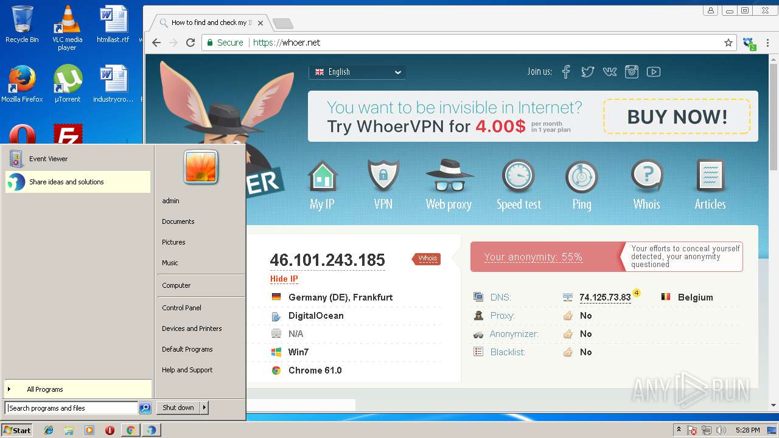Reload the whoer.net page
The width and height of the screenshot is (779, 438).
[x=190, y=43]
